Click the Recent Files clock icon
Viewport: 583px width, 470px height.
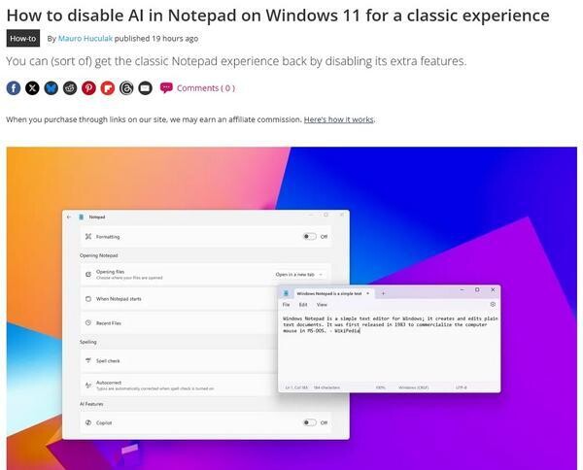[88, 322]
